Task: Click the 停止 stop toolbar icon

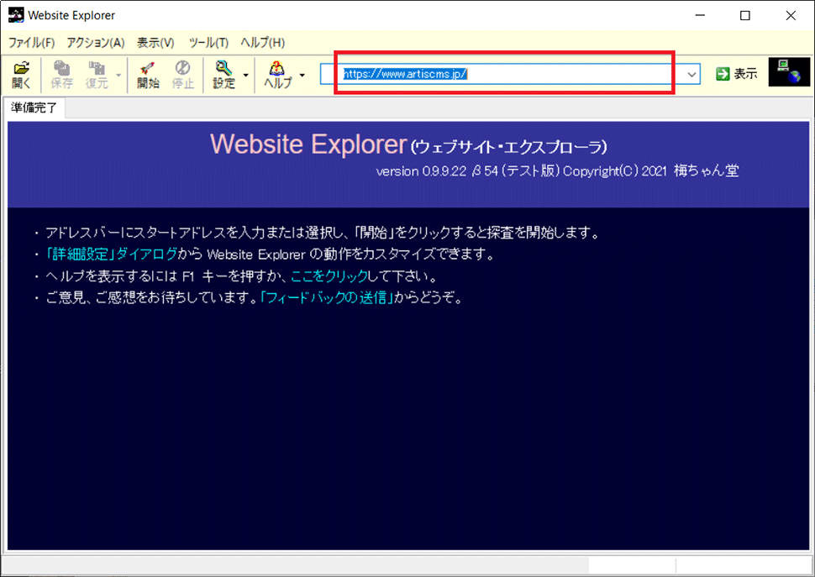Action: click(183, 75)
